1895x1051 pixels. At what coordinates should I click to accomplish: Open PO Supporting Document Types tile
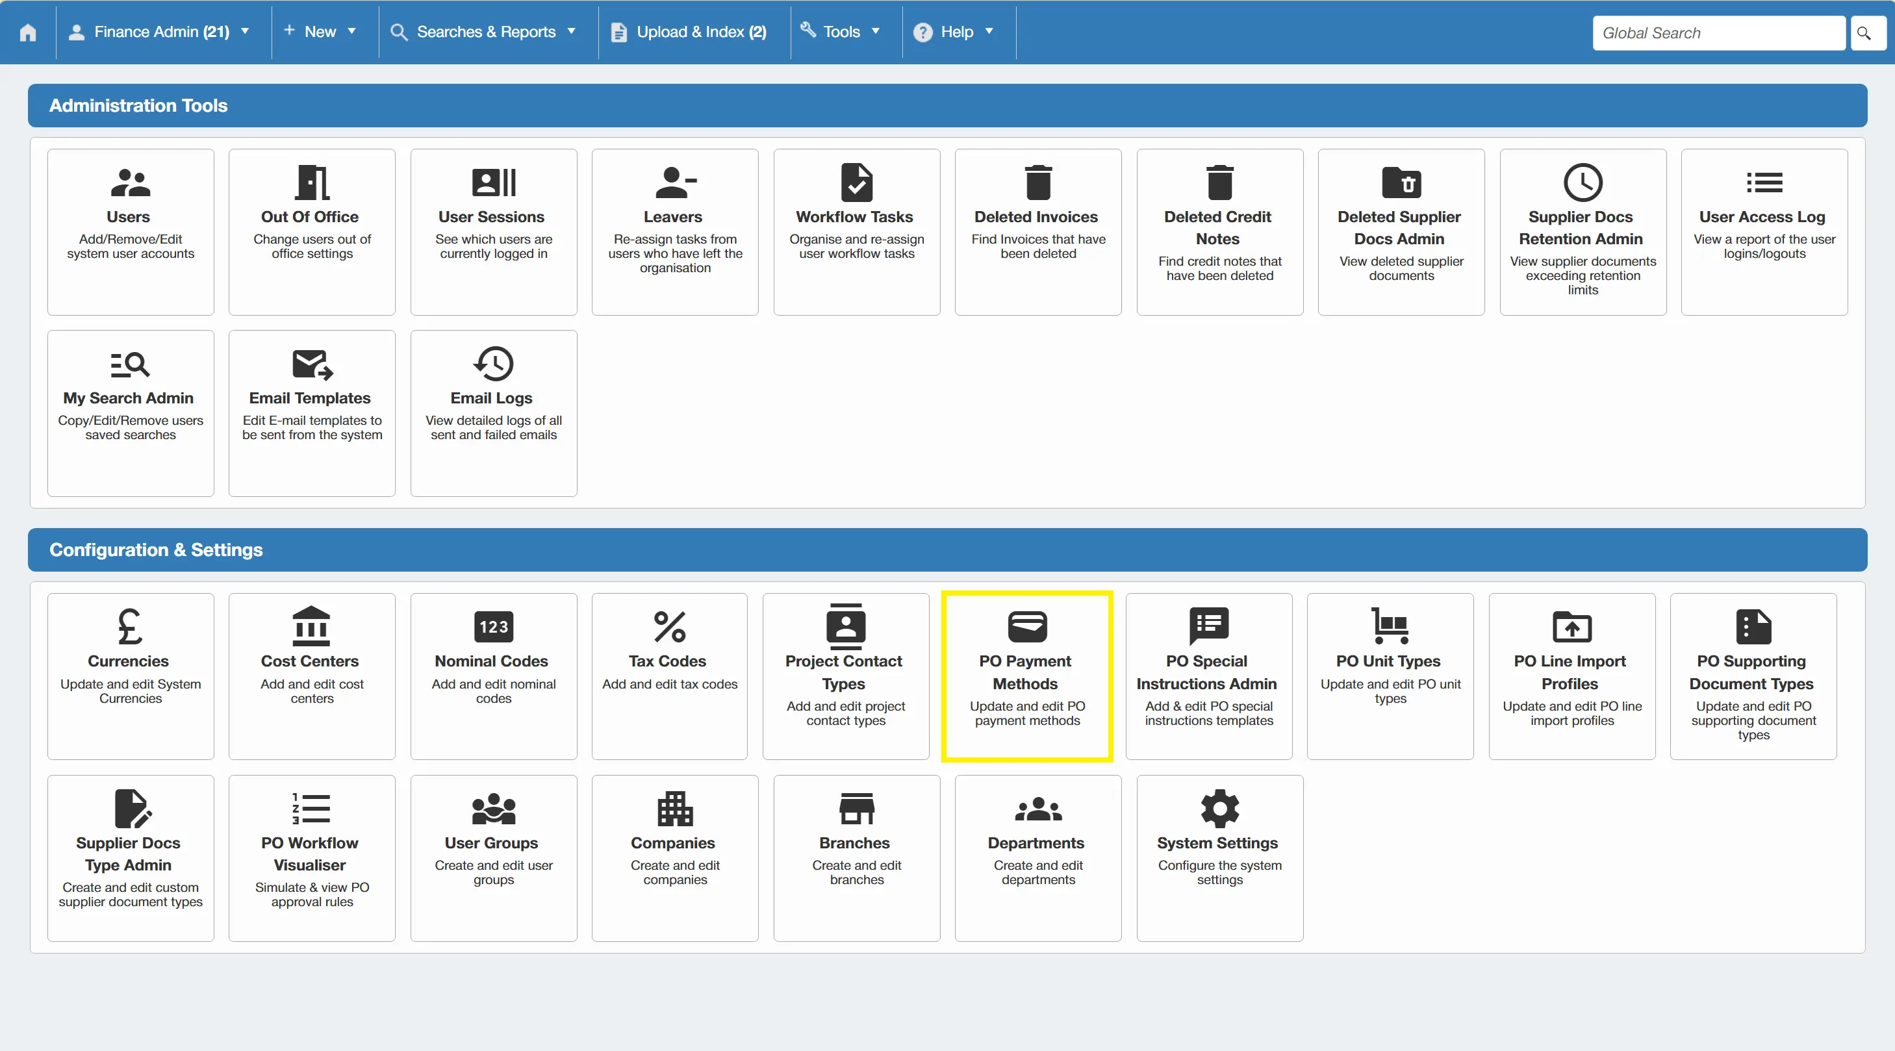1753,676
